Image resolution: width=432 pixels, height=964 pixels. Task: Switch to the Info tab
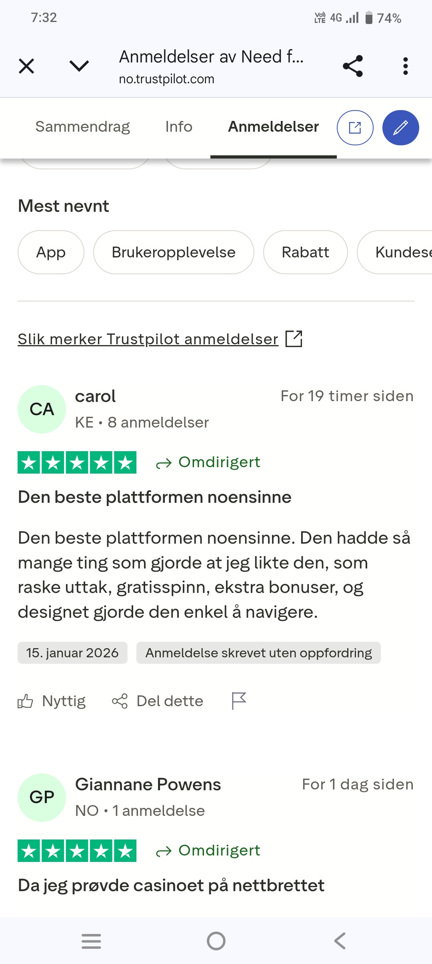179,127
